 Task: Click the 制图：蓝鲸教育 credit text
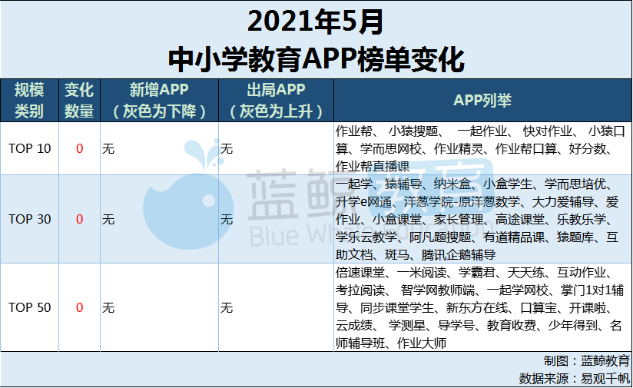(587, 361)
